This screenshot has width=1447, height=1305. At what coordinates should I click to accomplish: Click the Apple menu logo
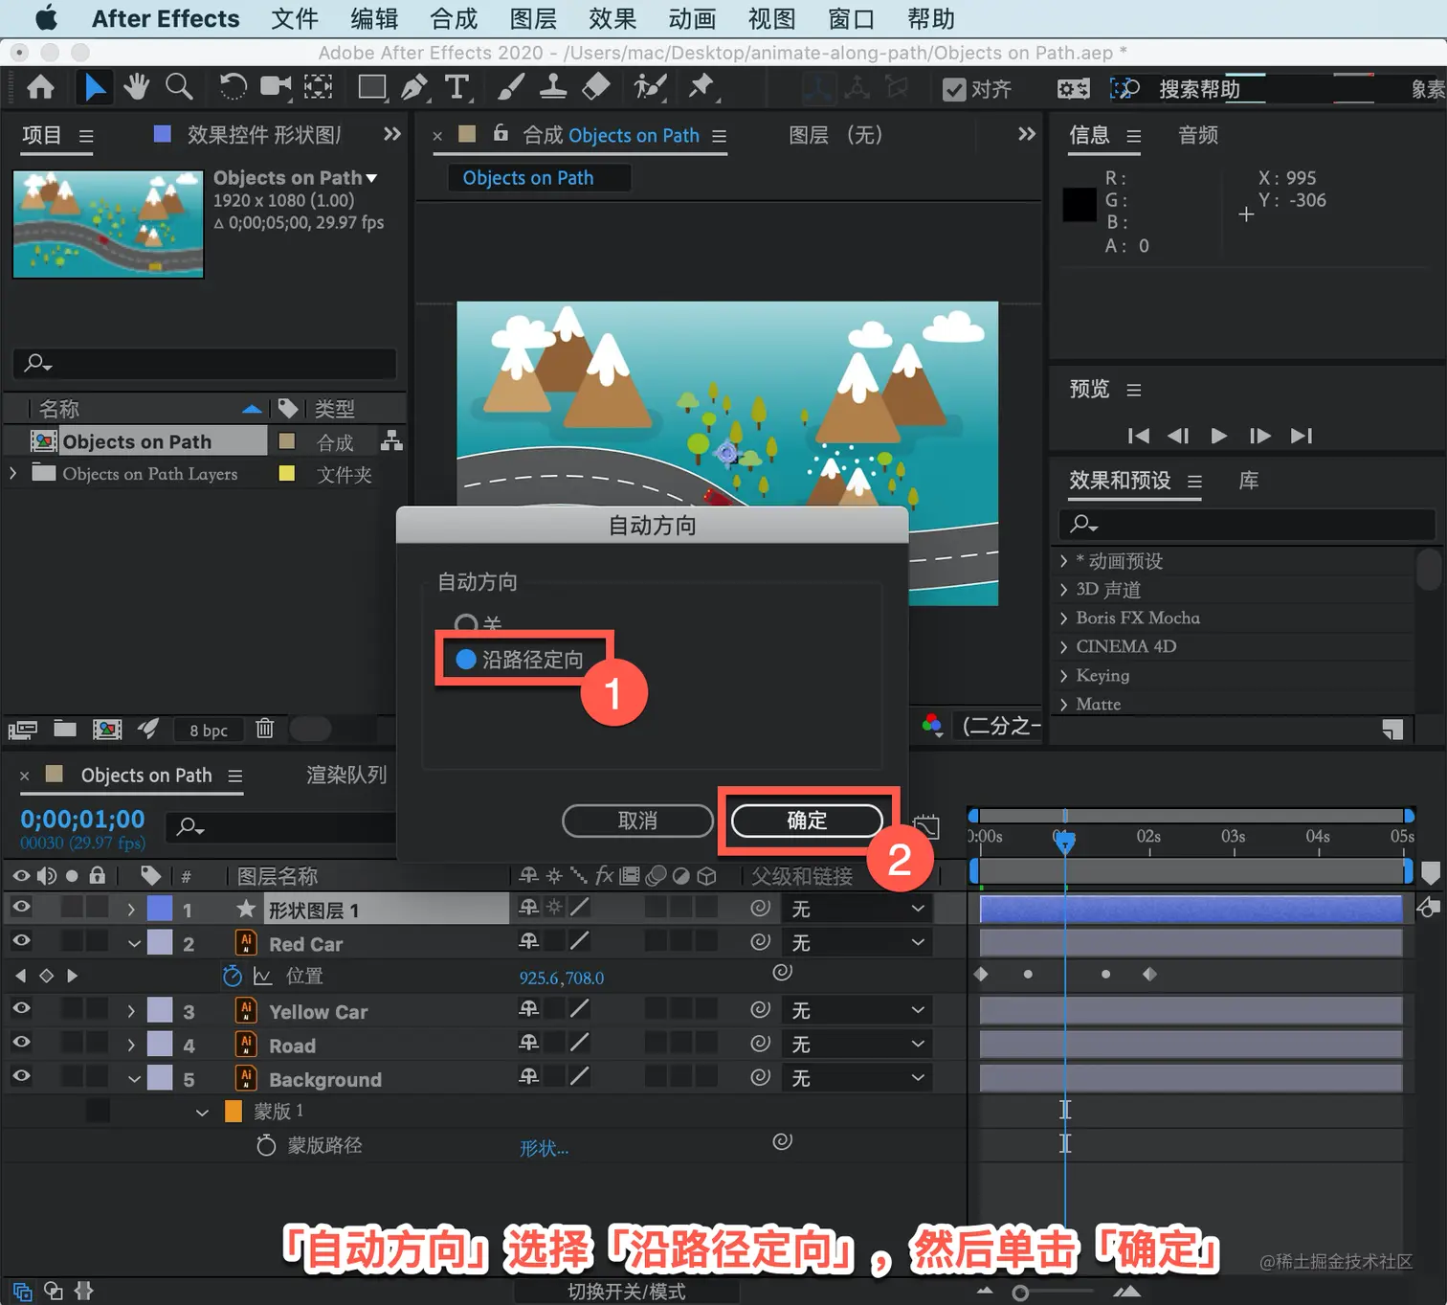tap(46, 18)
